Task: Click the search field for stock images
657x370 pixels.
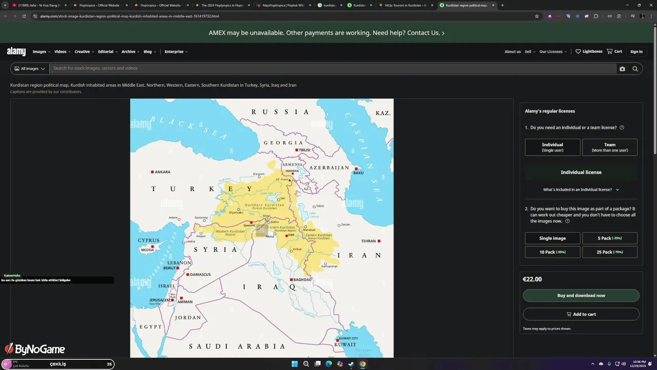Action: coord(333,68)
